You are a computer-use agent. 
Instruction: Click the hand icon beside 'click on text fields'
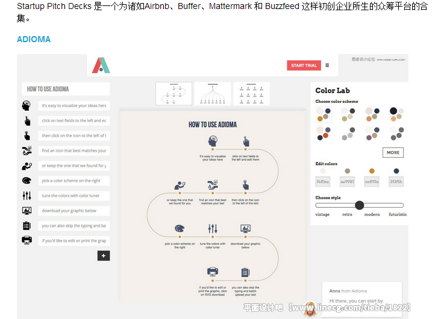pyautogui.click(x=27, y=121)
